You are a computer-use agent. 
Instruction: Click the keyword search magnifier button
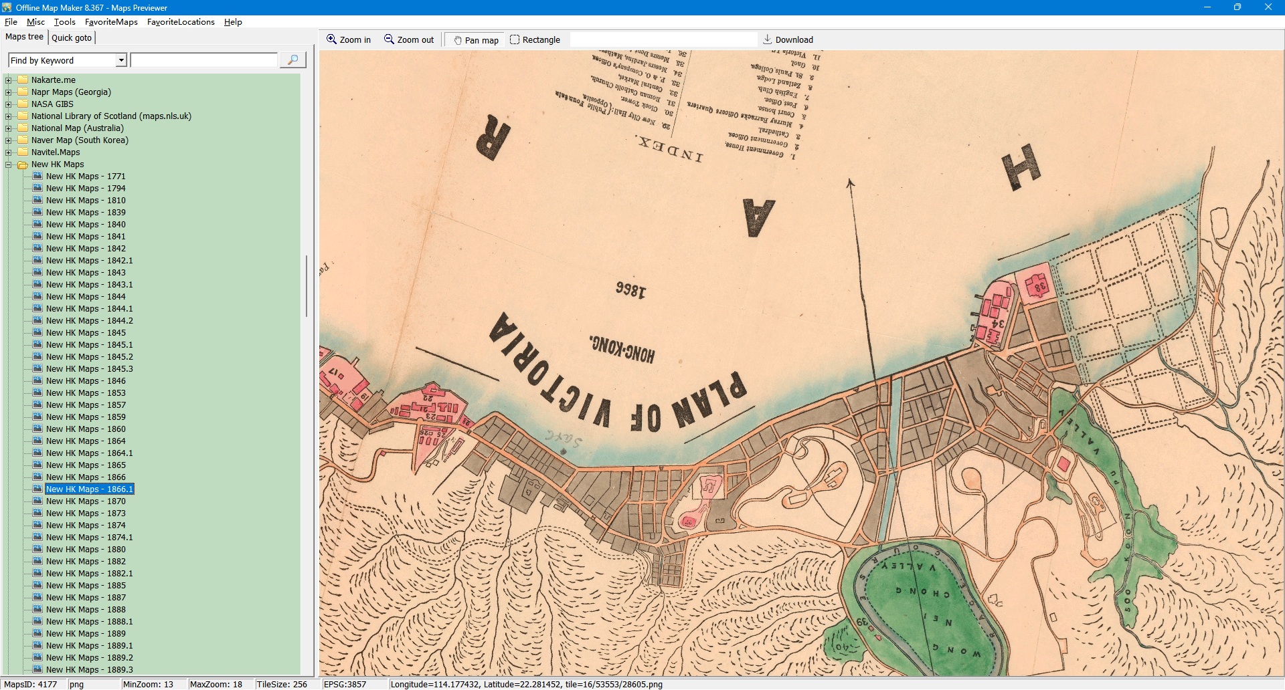[x=292, y=60]
